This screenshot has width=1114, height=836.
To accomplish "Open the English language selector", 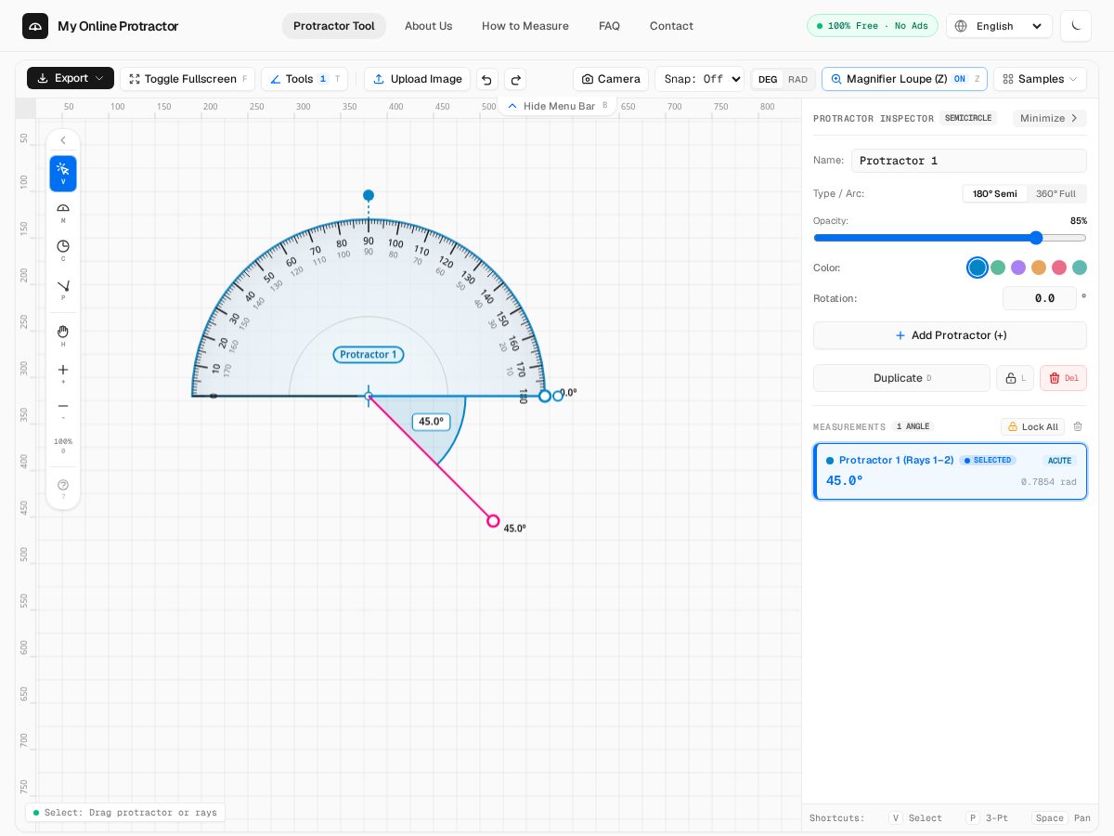I will click(999, 26).
